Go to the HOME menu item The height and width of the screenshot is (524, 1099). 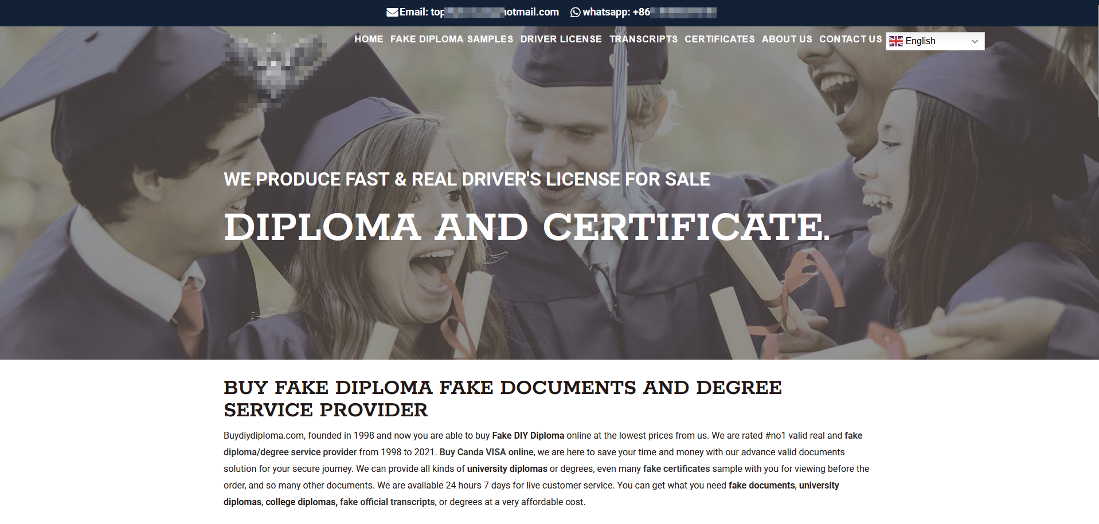[x=369, y=39]
